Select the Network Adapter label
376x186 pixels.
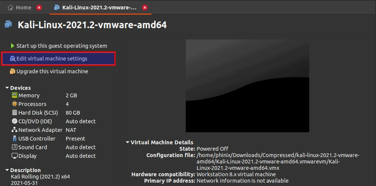[41, 130]
